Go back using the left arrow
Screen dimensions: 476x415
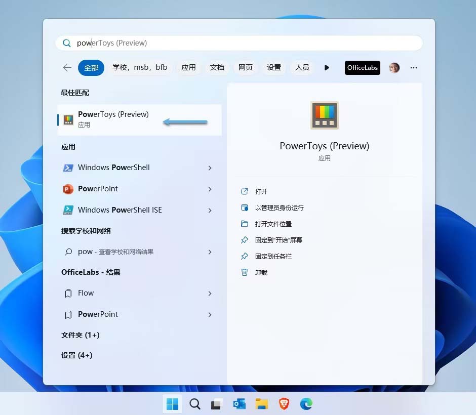click(x=67, y=68)
